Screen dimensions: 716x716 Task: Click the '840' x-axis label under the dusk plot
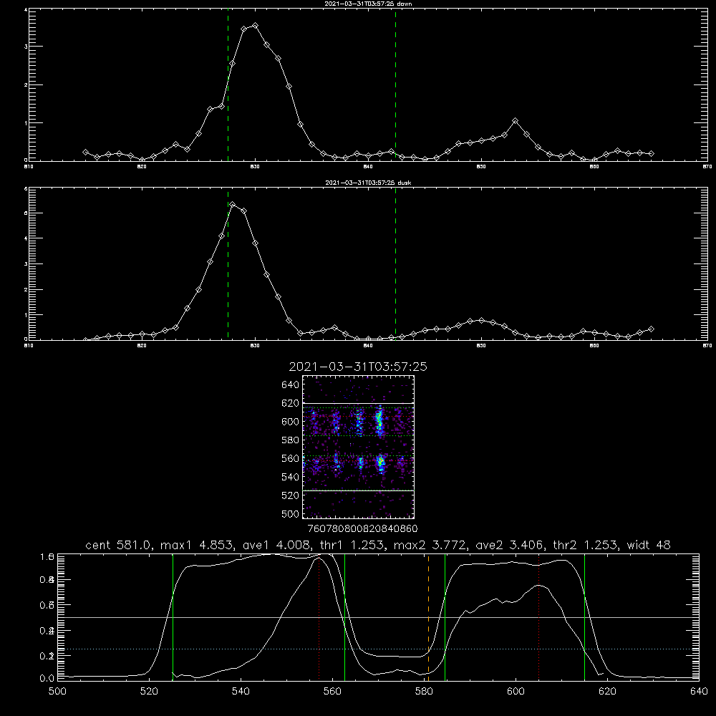click(x=368, y=346)
